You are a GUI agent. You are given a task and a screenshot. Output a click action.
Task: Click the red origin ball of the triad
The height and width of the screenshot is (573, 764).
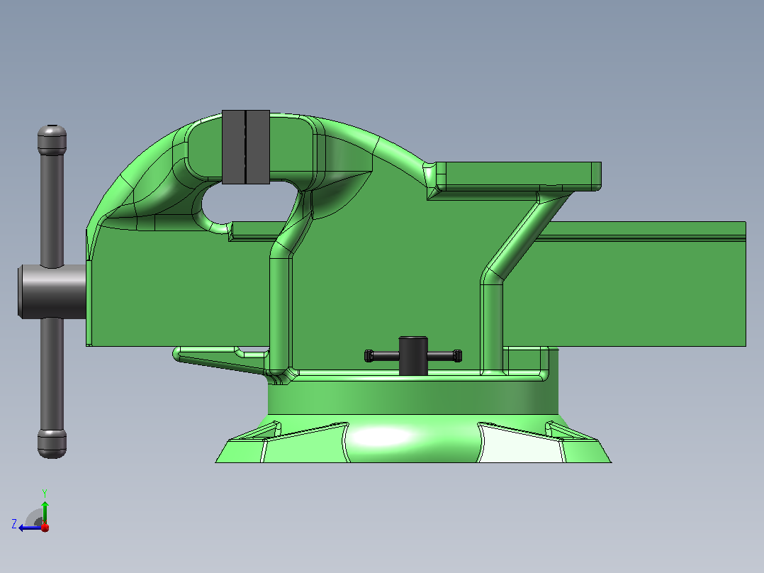tap(45, 528)
